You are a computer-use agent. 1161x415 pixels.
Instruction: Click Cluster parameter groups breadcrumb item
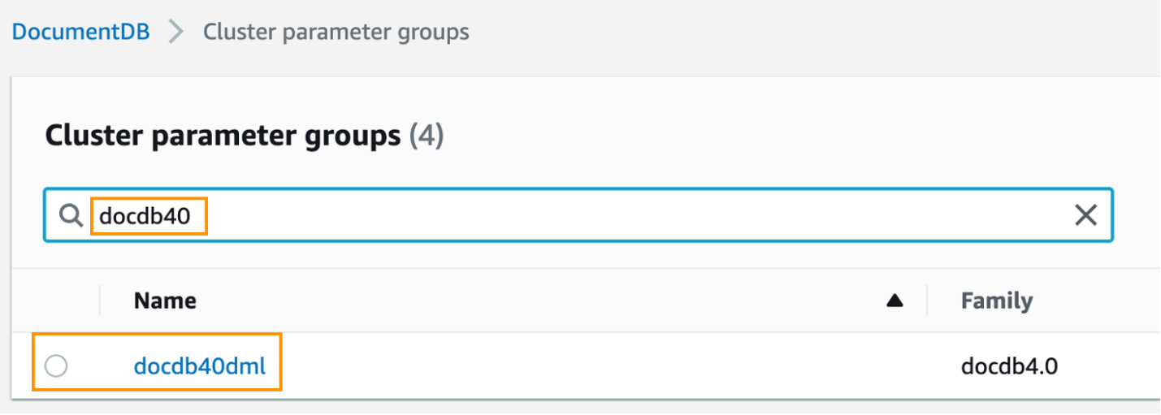coord(336,32)
